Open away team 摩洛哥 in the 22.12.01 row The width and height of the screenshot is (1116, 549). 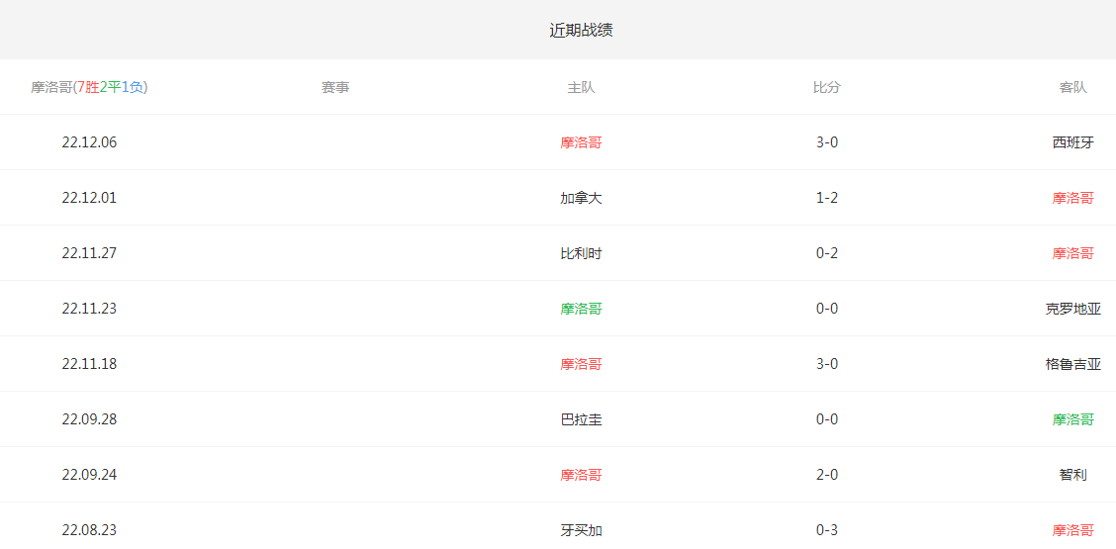(x=1073, y=198)
